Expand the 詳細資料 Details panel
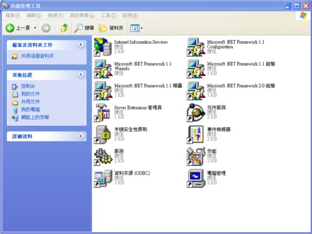 coord(81,136)
